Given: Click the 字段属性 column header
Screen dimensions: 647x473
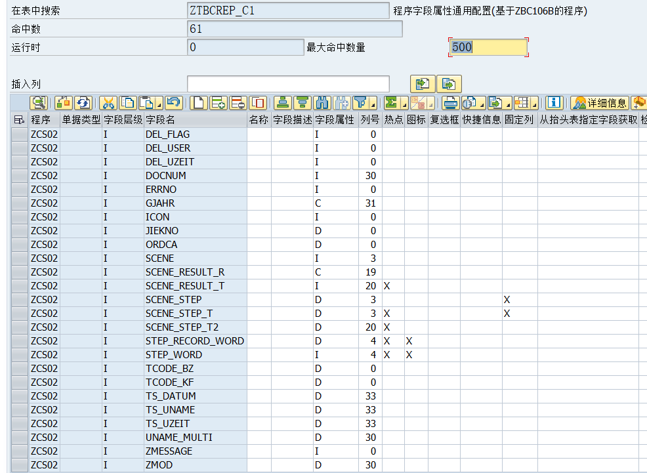Looking at the screenshot, I should 336,119.
